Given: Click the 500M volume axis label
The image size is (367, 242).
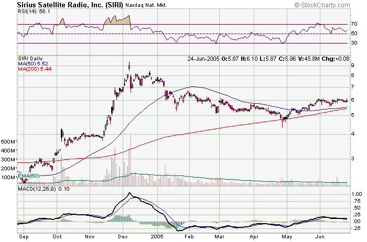Looking at the screenshot, I should 8,142.
